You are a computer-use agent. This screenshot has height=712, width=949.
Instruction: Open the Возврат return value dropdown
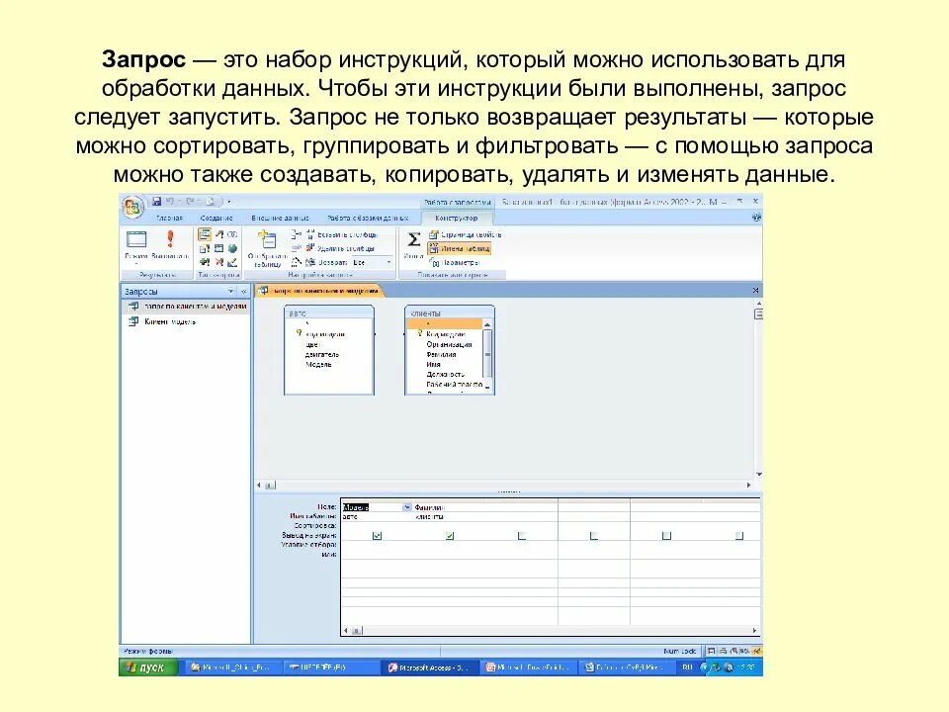point(388,262)
